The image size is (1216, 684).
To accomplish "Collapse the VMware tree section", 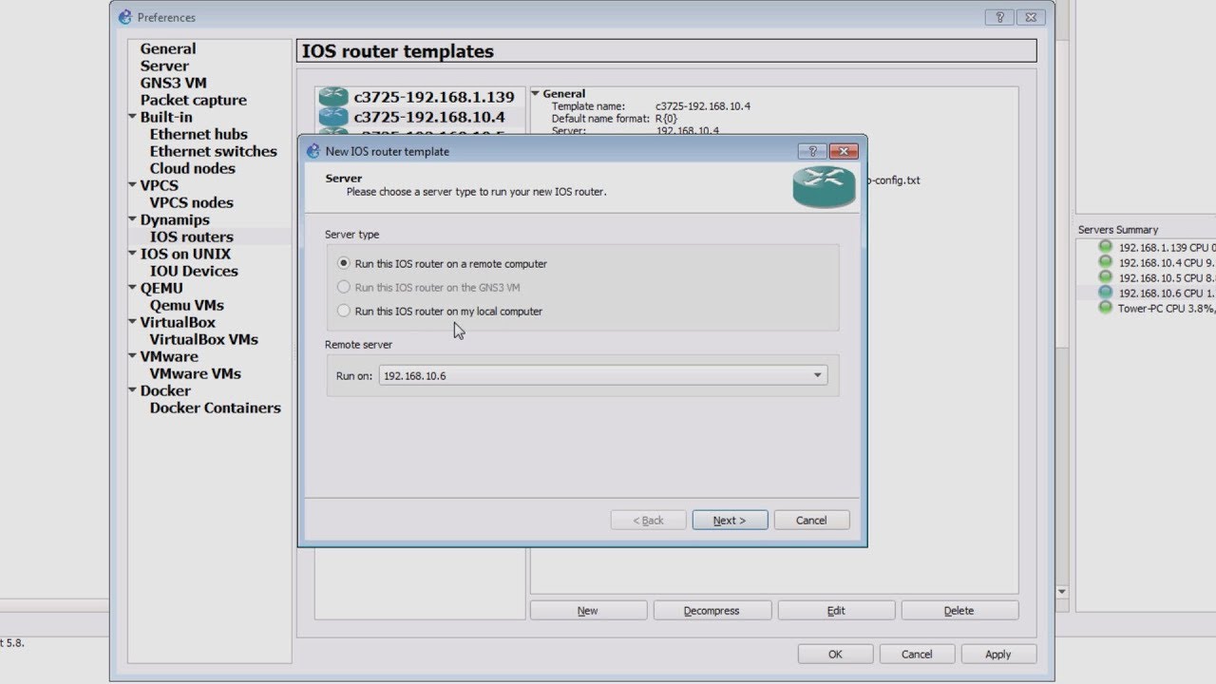I will click(132, 356).
